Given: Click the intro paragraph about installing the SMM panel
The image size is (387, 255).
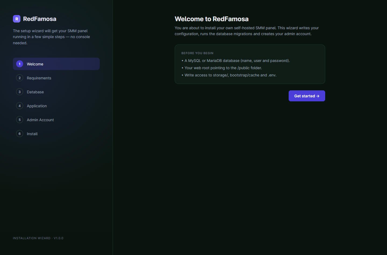Looking at the screenshot, I should pos(247,31).
